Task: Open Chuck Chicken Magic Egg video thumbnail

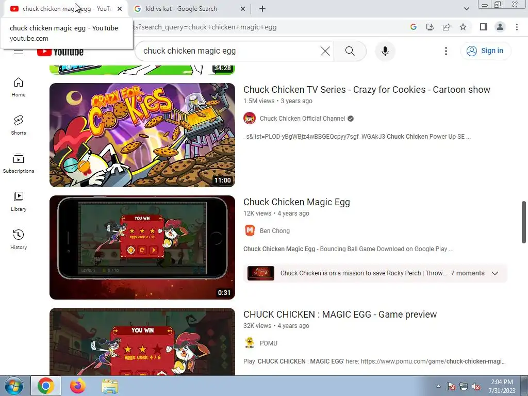Action: pyautogui.click(x=142, y=247)
